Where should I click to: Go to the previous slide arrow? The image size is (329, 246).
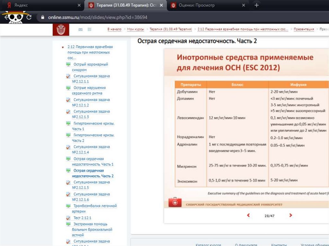[248, 216]
